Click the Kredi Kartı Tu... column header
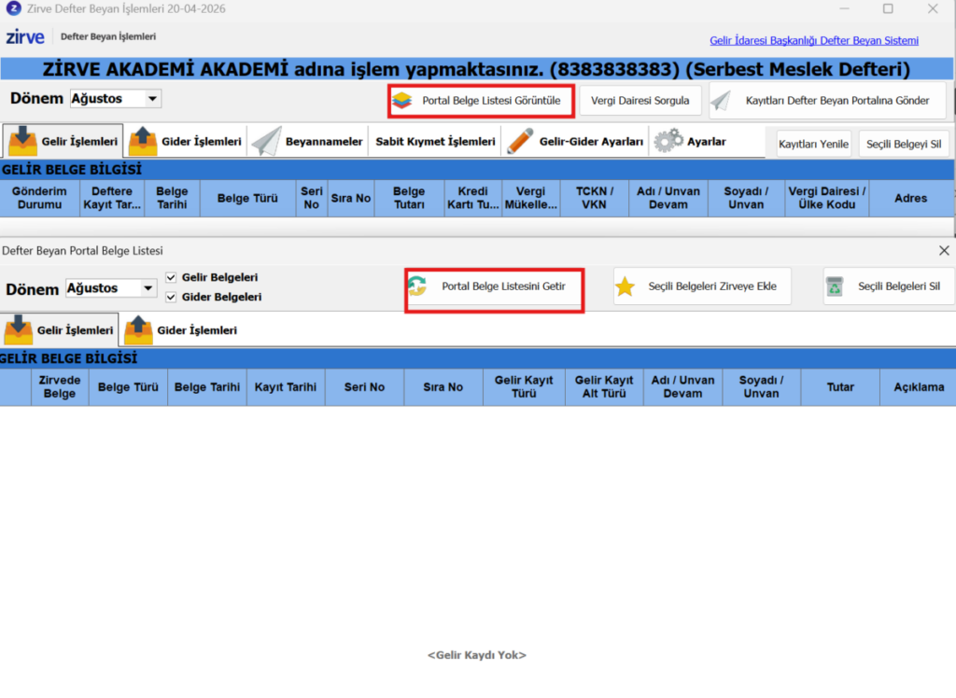 coord(473,198)
